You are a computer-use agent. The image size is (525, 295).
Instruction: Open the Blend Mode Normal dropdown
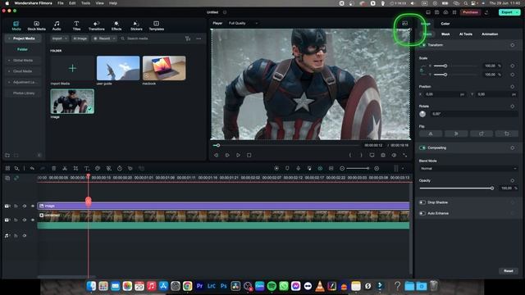pyautogui.click(x=468, y=168)
